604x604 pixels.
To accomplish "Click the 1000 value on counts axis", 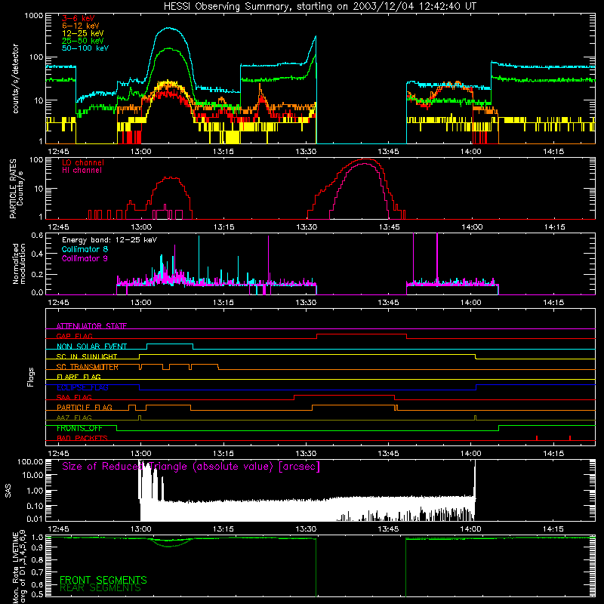I will [x=33, y=16].
